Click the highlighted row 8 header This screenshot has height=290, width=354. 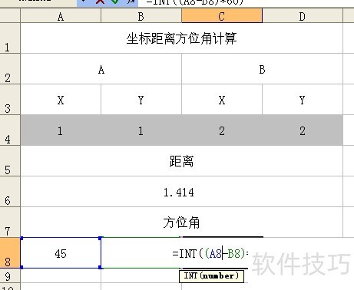(10, 252)
